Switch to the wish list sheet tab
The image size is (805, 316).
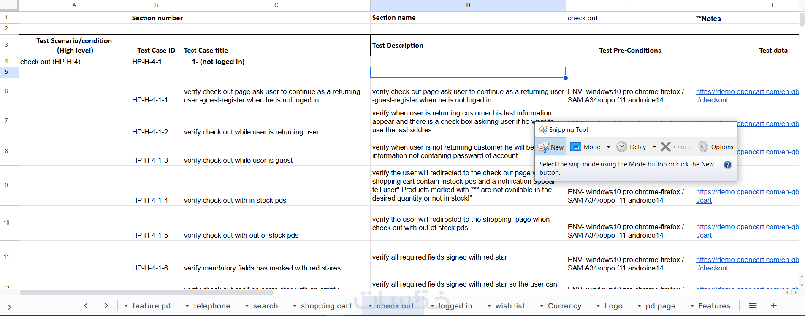pyautogui.click(x=510, y=306)
